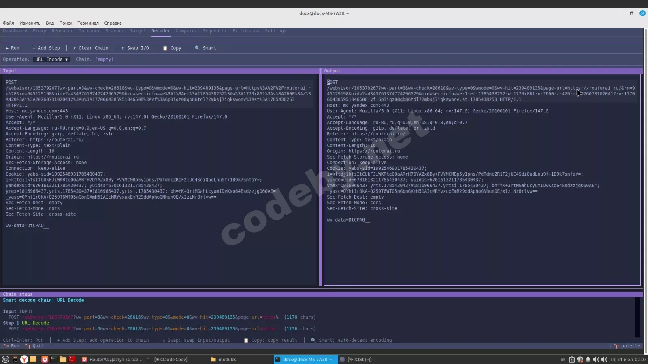Click the en keyboard layout indicator
This screenshot has height=364, width=648.
[563, 359]
